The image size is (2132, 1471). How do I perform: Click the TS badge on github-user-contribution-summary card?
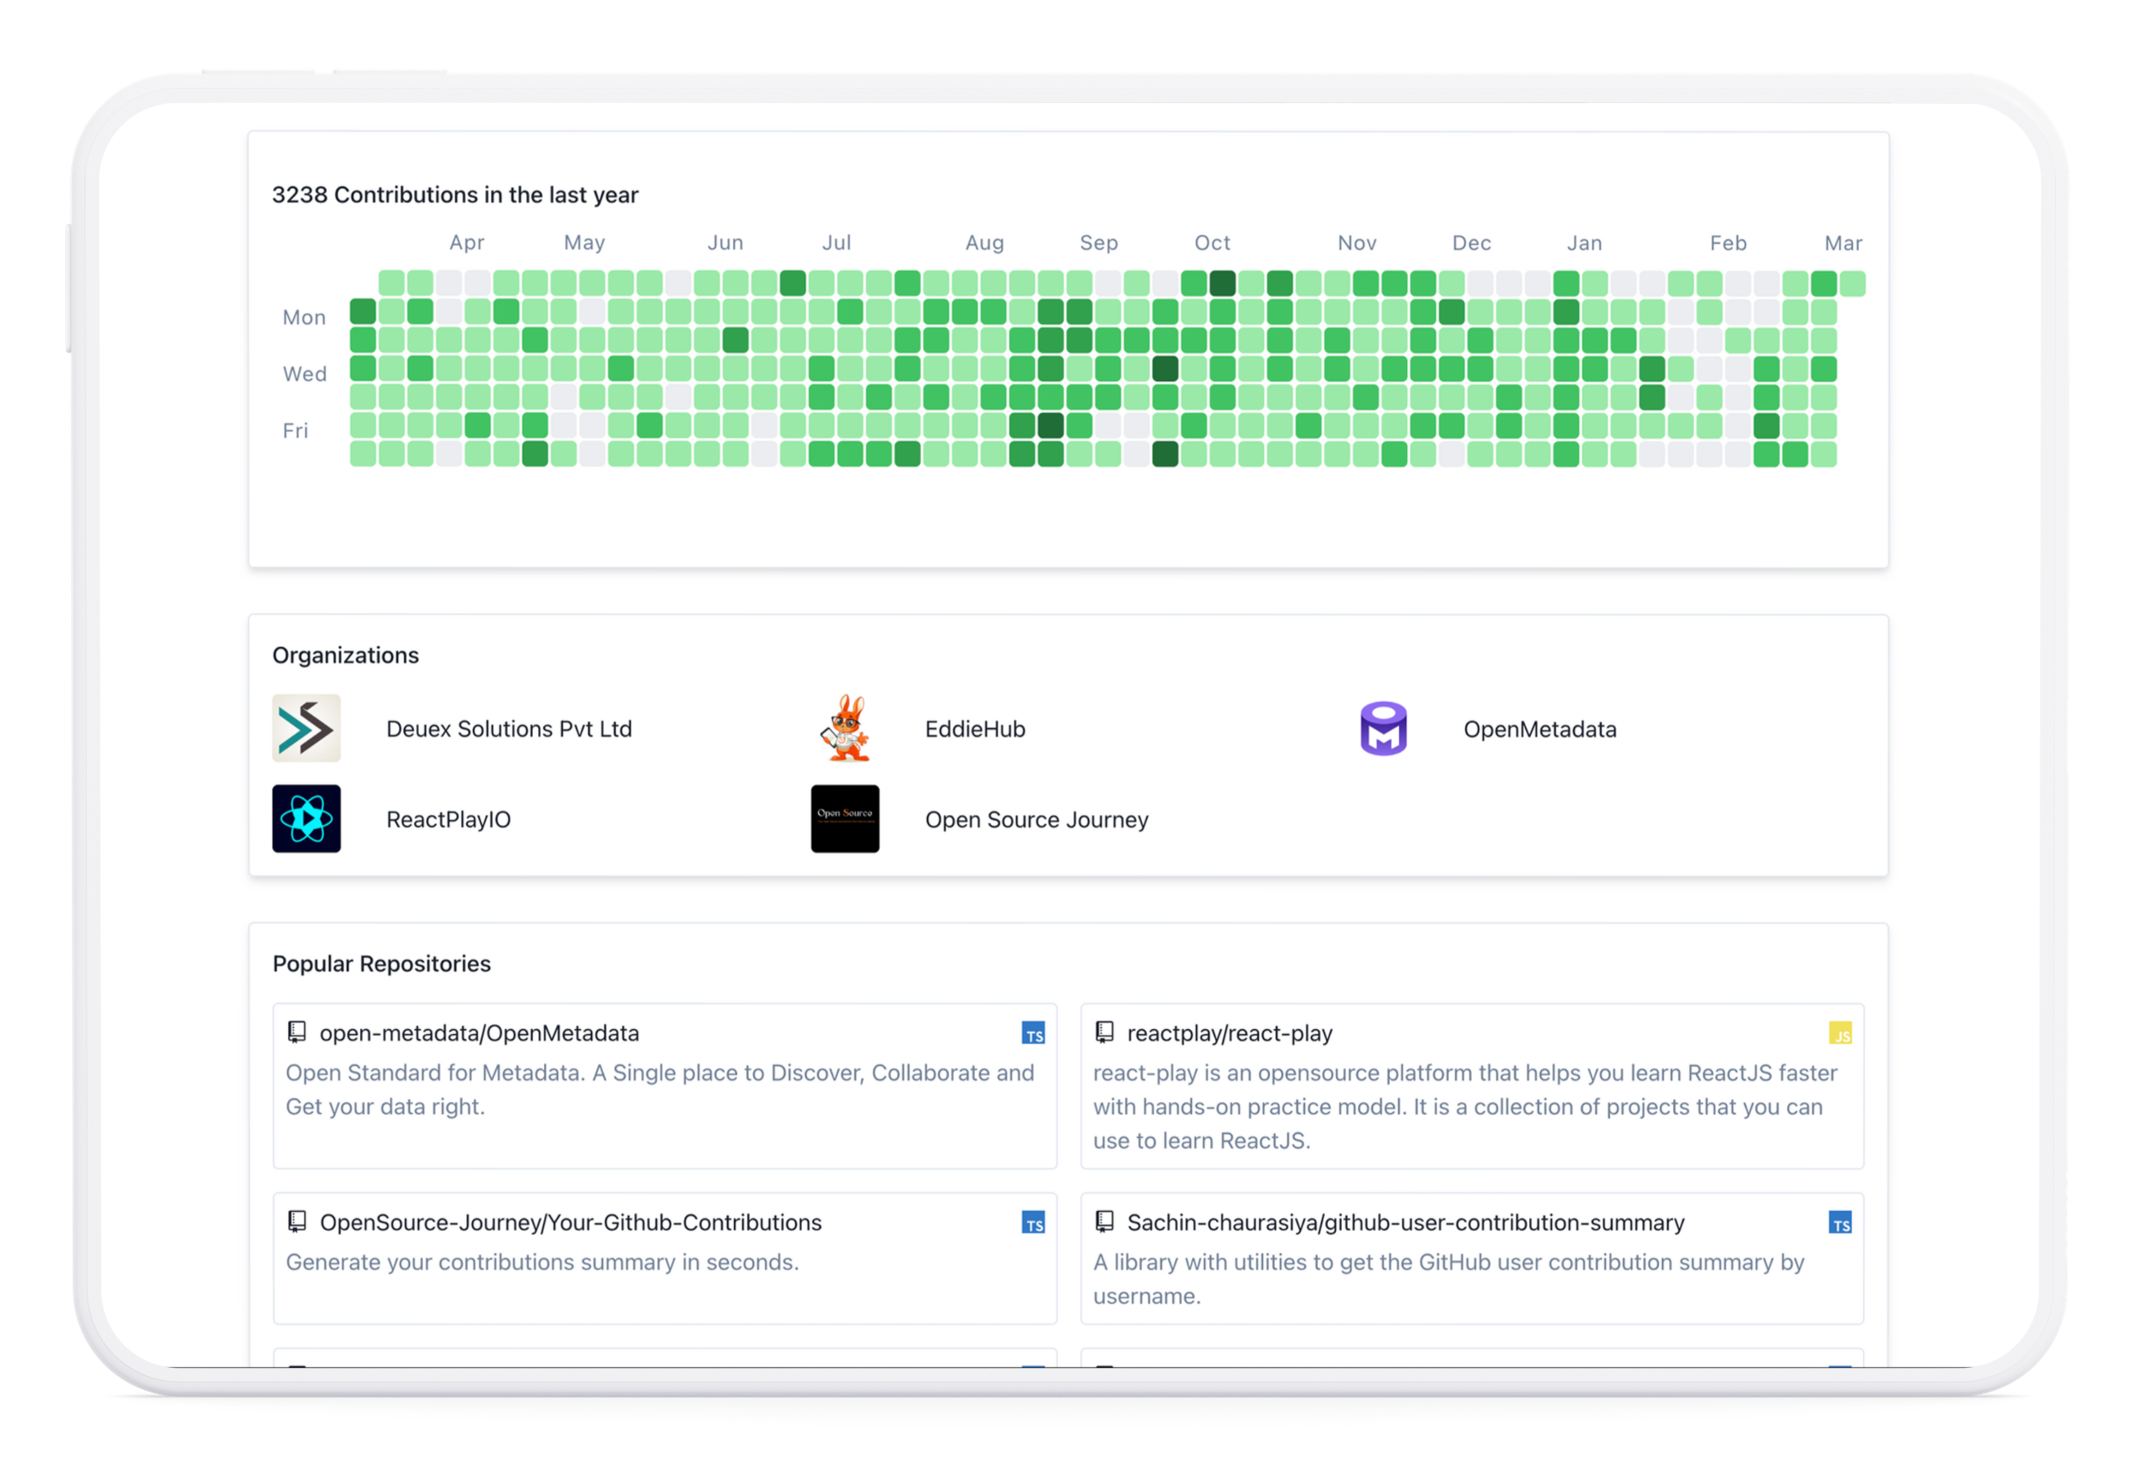(x=1840, y=1222)
